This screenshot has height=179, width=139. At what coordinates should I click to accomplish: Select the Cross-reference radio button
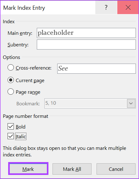(x=11, y=67)
